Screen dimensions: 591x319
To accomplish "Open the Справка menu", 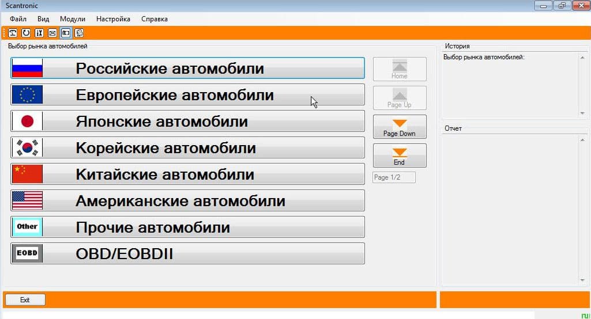I will pos(155,19).
